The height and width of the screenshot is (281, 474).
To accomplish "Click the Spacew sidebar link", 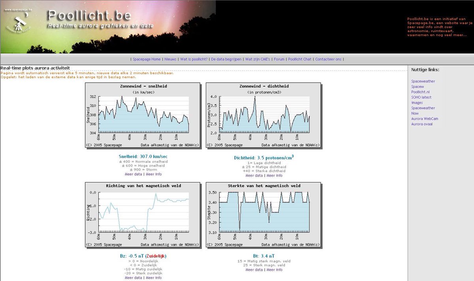I will (x=418, y=86).
